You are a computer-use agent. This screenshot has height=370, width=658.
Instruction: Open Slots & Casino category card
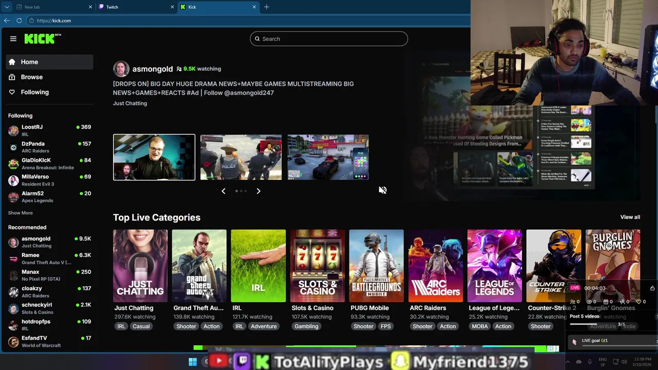click(x=317, y=266)
